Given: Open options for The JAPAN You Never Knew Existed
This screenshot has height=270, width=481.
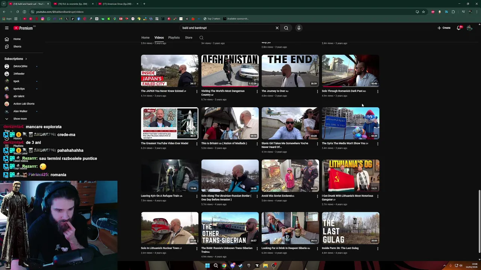Looking at the screenshot, I should click(x=197, y=91).
